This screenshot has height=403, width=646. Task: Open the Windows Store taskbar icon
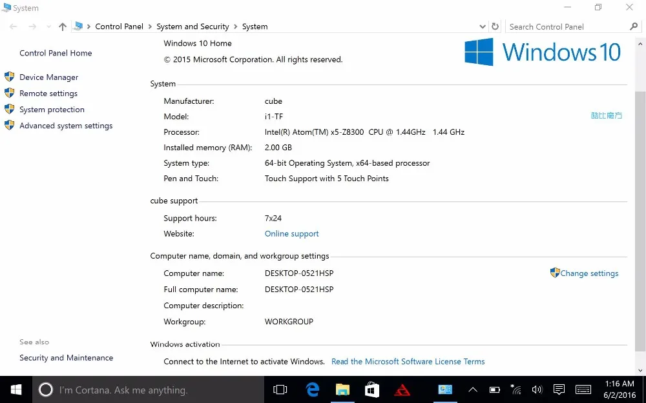(x=372, y=389)
